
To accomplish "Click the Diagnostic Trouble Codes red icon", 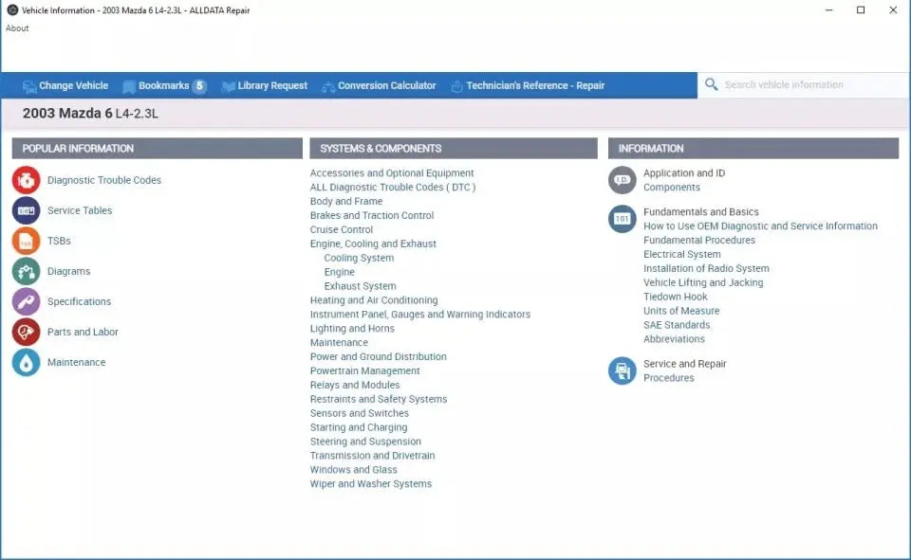I will 27,180.
